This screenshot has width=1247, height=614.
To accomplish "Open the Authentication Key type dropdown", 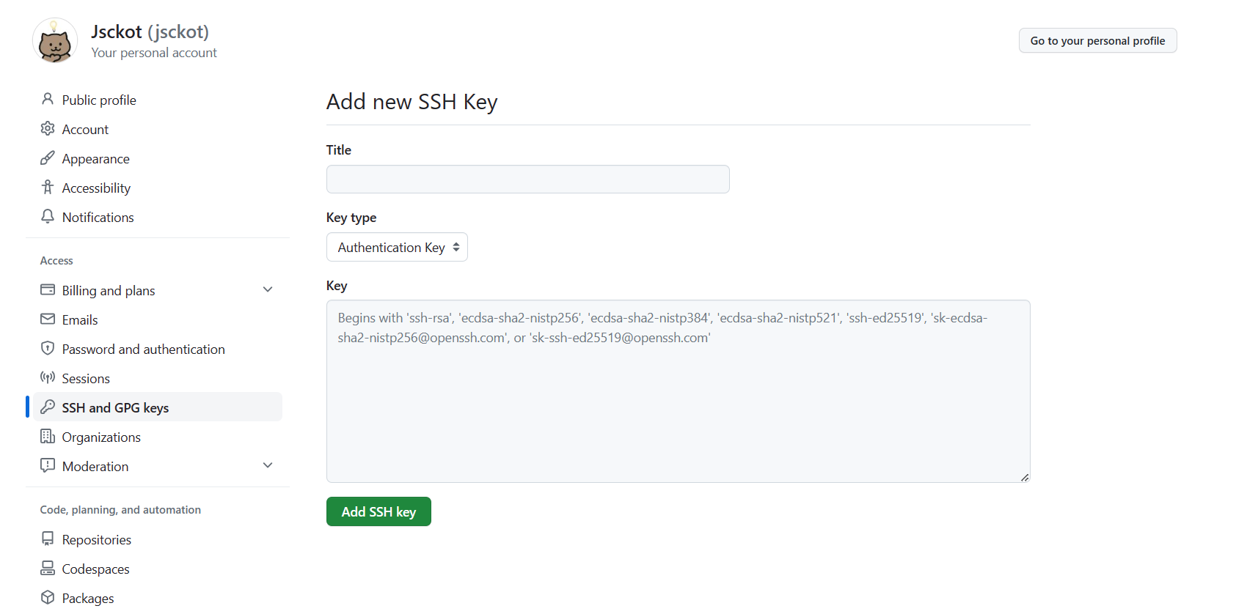I will pyautogui.click(x=397, y=247).
